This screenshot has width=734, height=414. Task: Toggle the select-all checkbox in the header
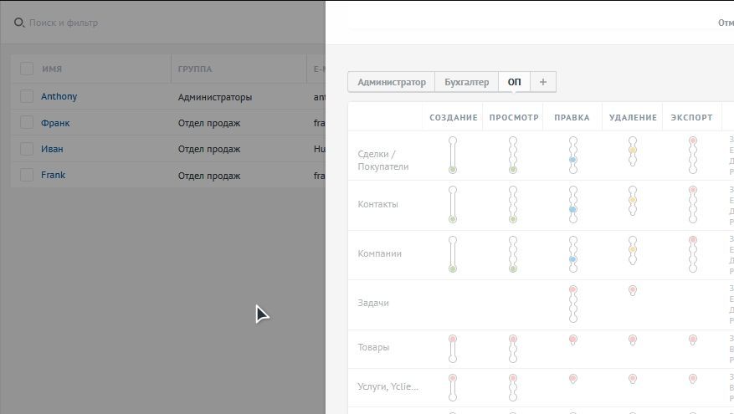[27, 69]
